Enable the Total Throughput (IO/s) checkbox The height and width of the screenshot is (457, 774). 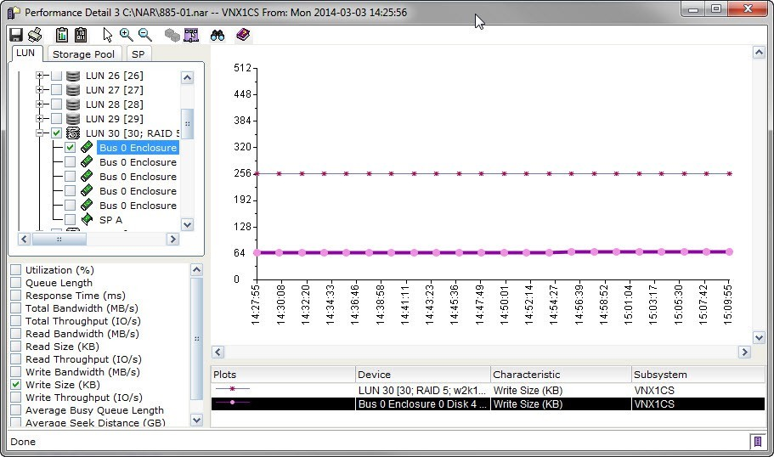tap(16, 321)
